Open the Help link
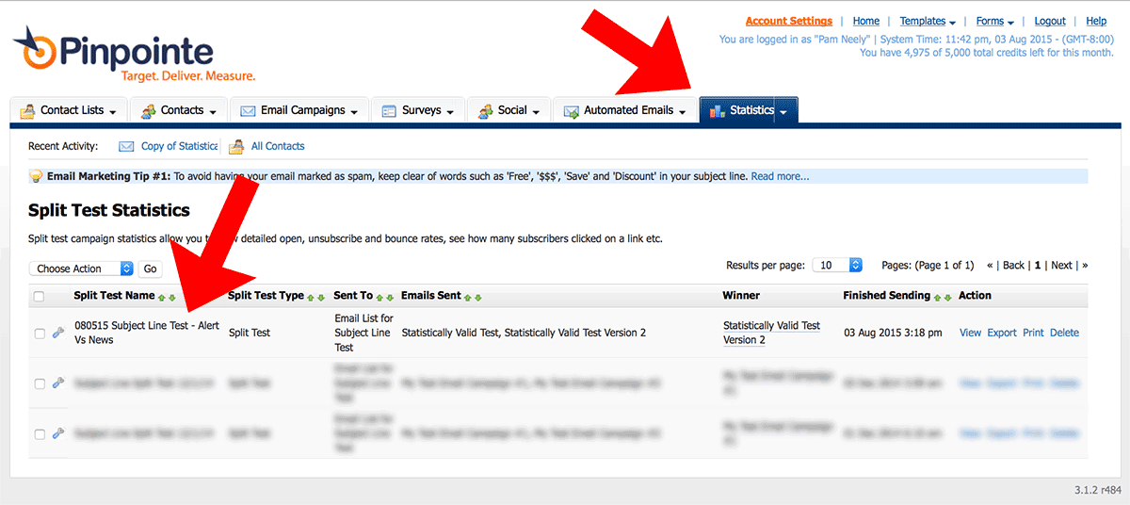 tap(1096, 21)
